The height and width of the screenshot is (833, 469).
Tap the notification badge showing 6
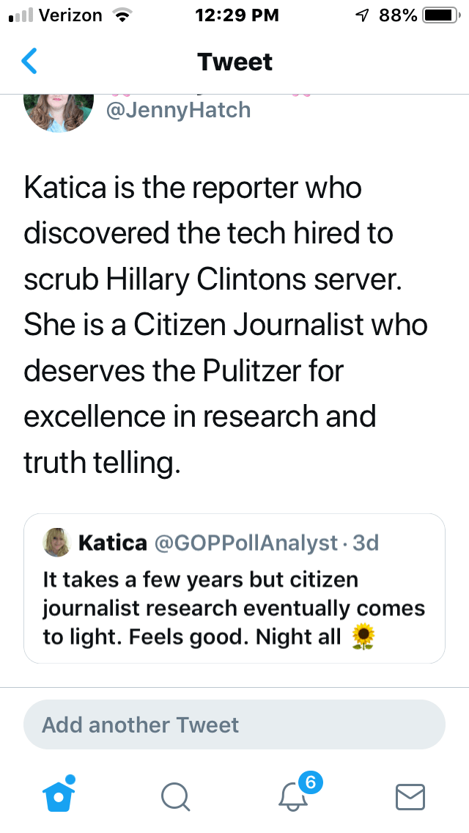coord(310,782)
